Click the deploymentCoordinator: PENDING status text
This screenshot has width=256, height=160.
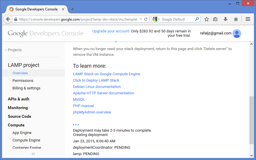[101, 148]
